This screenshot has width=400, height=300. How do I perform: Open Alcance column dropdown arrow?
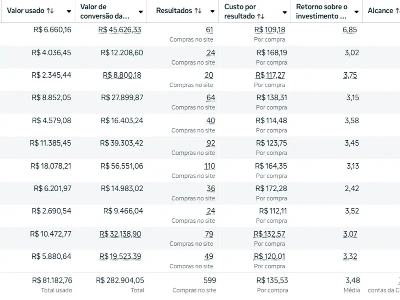click(x=396, y=11)
